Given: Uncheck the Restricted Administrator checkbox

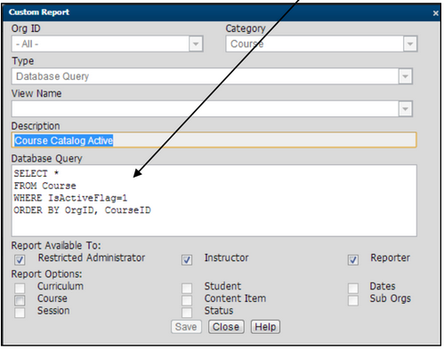Looking at the screenshot, I should (x=20, y=260).
